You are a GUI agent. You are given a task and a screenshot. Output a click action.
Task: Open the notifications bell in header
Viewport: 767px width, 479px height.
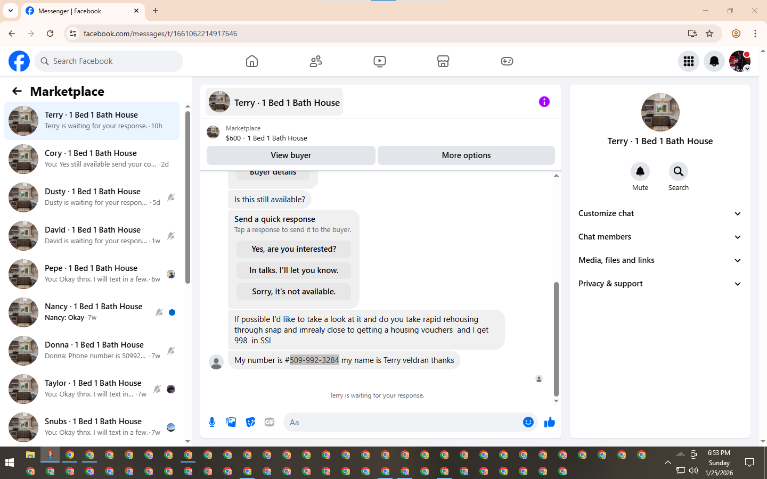[714, 61]
